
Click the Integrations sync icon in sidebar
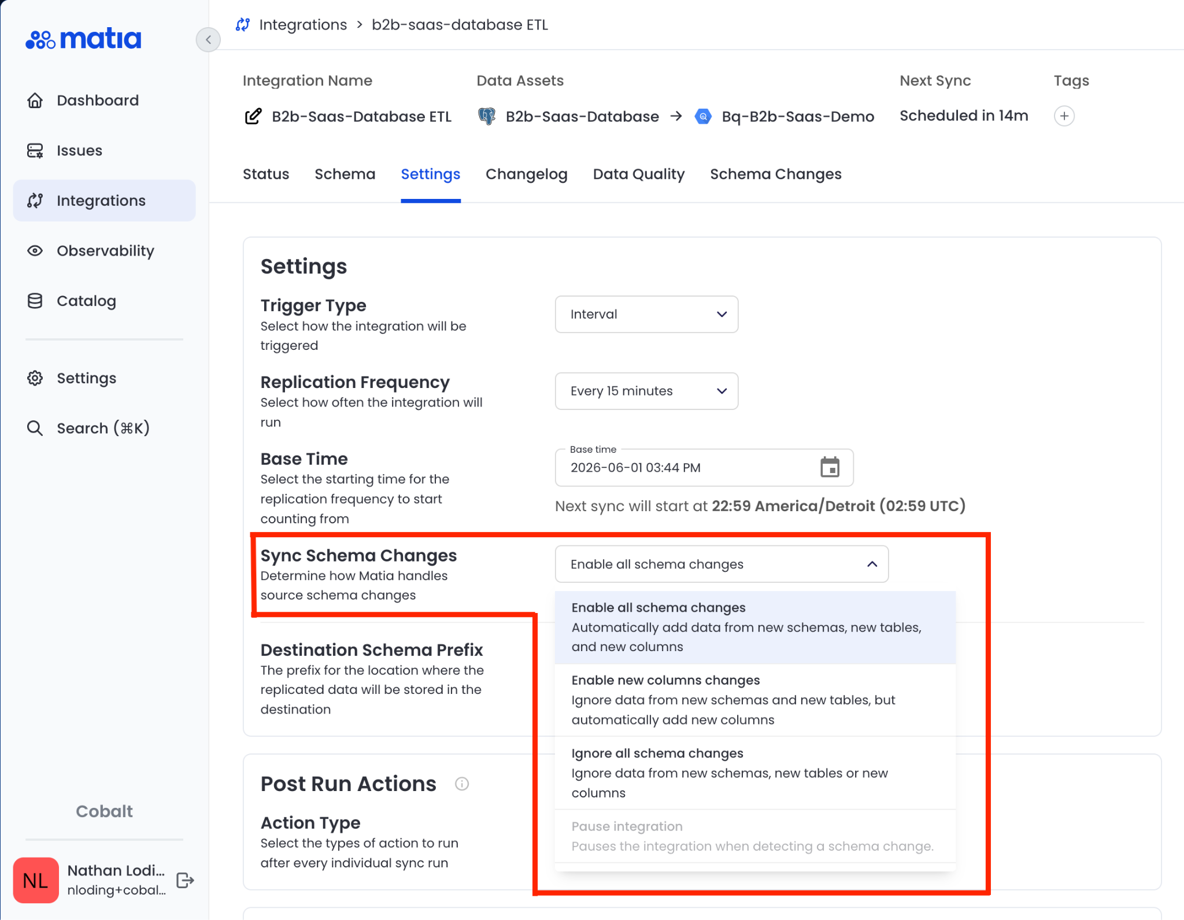click(35, 201)
